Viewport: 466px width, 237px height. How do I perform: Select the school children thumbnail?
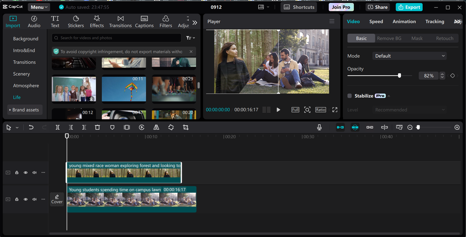74,89
